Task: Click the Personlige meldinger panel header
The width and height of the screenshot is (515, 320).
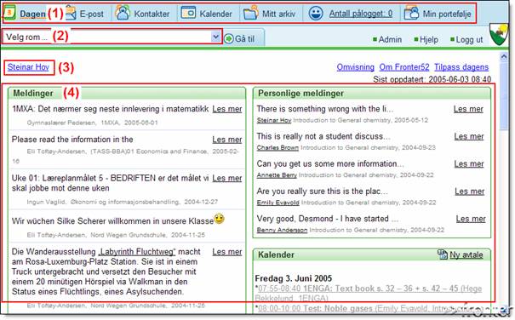Action: click(x=372, y=94)
